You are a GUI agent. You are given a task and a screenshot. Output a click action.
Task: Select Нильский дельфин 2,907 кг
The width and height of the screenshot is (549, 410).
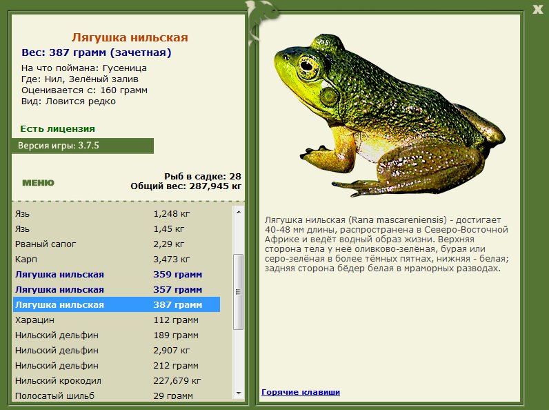pyautogui.click(x=117, y=350)
